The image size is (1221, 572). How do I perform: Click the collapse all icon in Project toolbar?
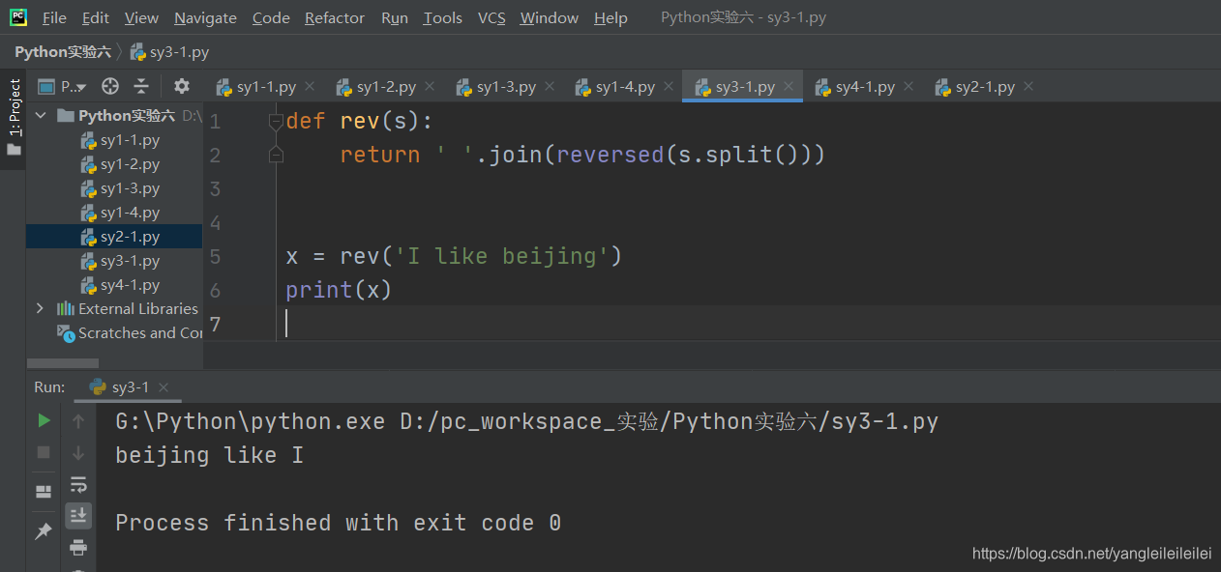(141, 86)
